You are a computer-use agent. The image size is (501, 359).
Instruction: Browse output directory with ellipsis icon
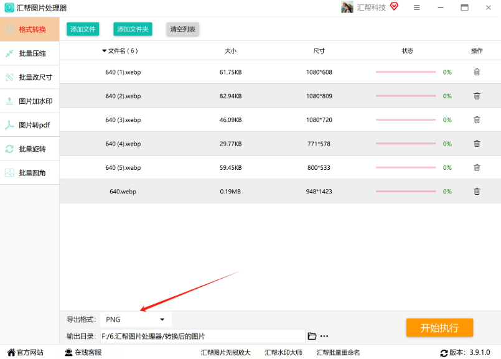click(324, 336)
